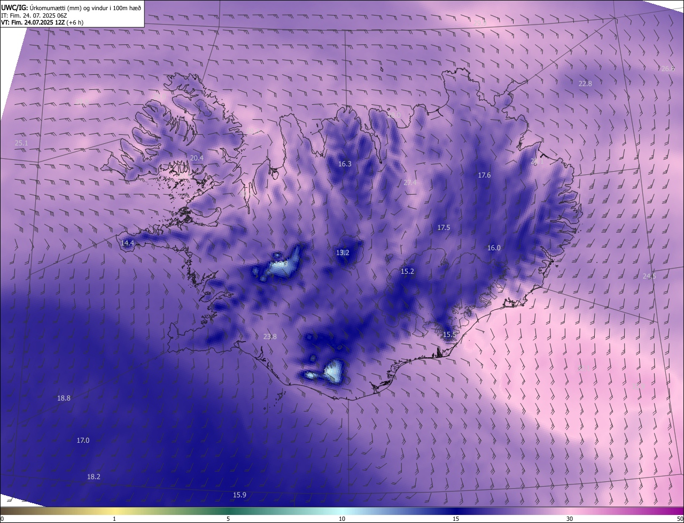Click the colorbar tick label "30"
The width and height of the screenshot is (684, 523).
[570, 519]
